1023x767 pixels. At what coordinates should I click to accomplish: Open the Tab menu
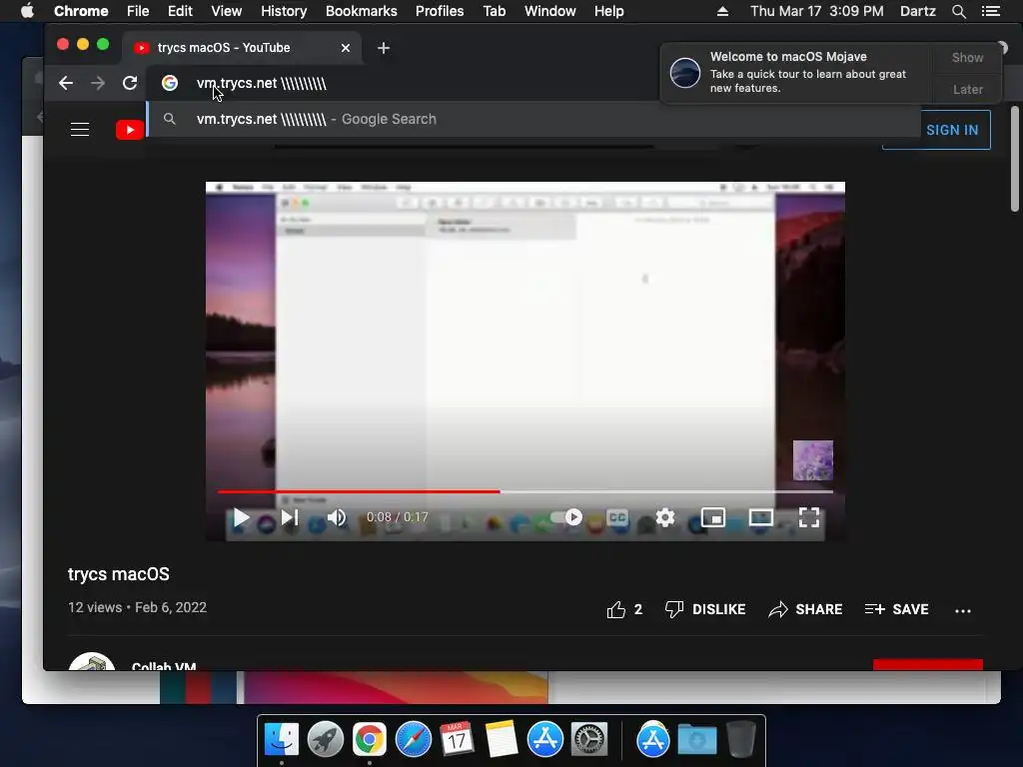click(x=494, y=11)
